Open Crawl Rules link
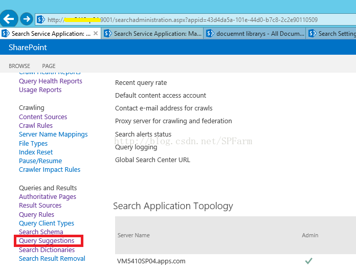 36,125
